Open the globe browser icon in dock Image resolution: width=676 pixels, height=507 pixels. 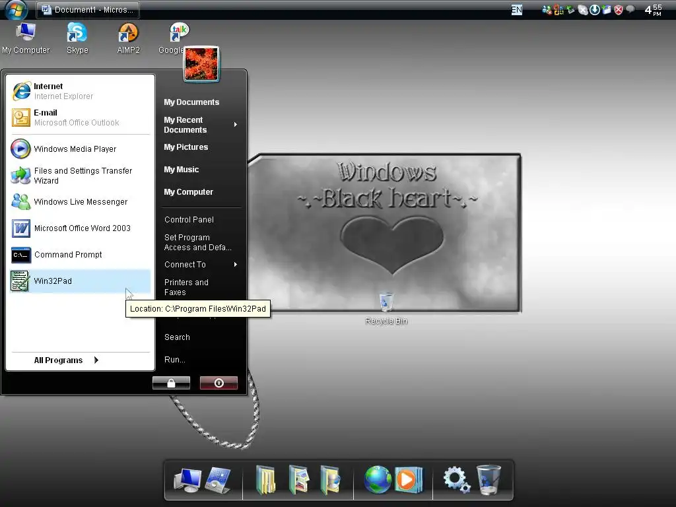point(377,479)
